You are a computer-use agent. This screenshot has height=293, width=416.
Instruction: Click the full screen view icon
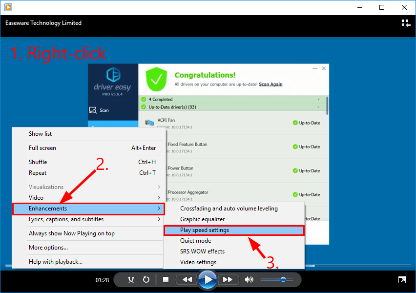point(402,280)
